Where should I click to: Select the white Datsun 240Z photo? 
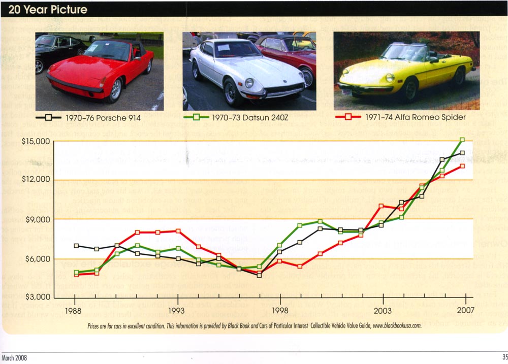(x=249, y=71)
